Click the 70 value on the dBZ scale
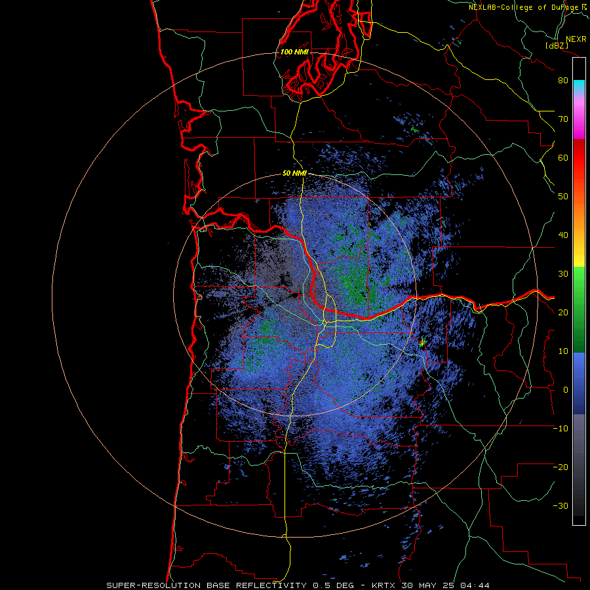This screenshot has width=590, height=590. 563,119
